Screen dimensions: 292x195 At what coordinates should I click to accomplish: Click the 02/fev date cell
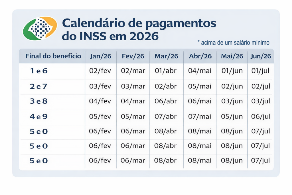point(100,71)
